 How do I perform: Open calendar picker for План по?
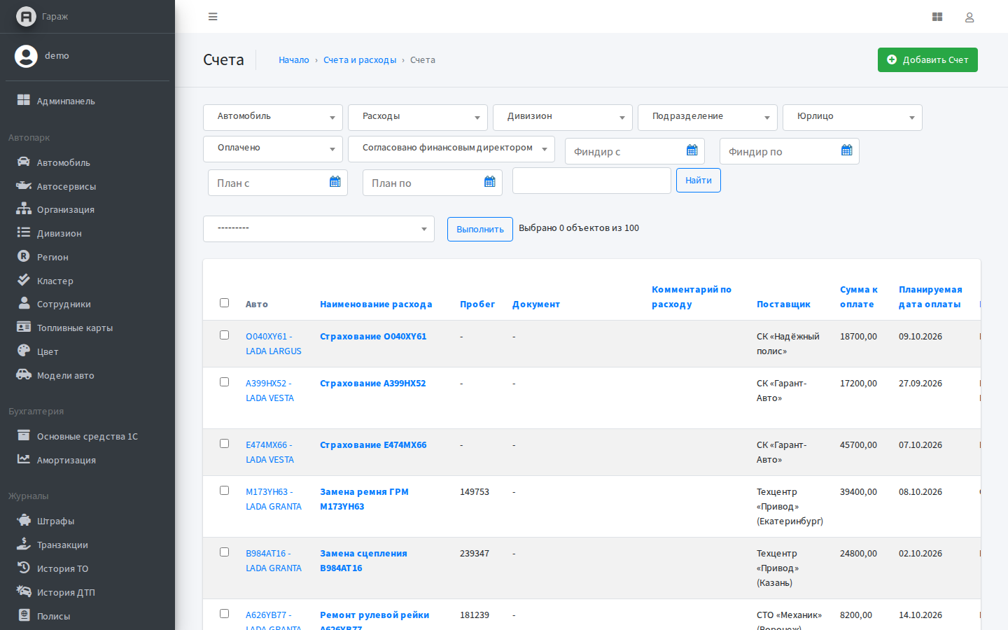(x=489, y=182)
